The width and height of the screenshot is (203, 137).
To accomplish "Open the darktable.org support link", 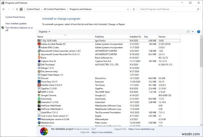I will click(142, 129).
